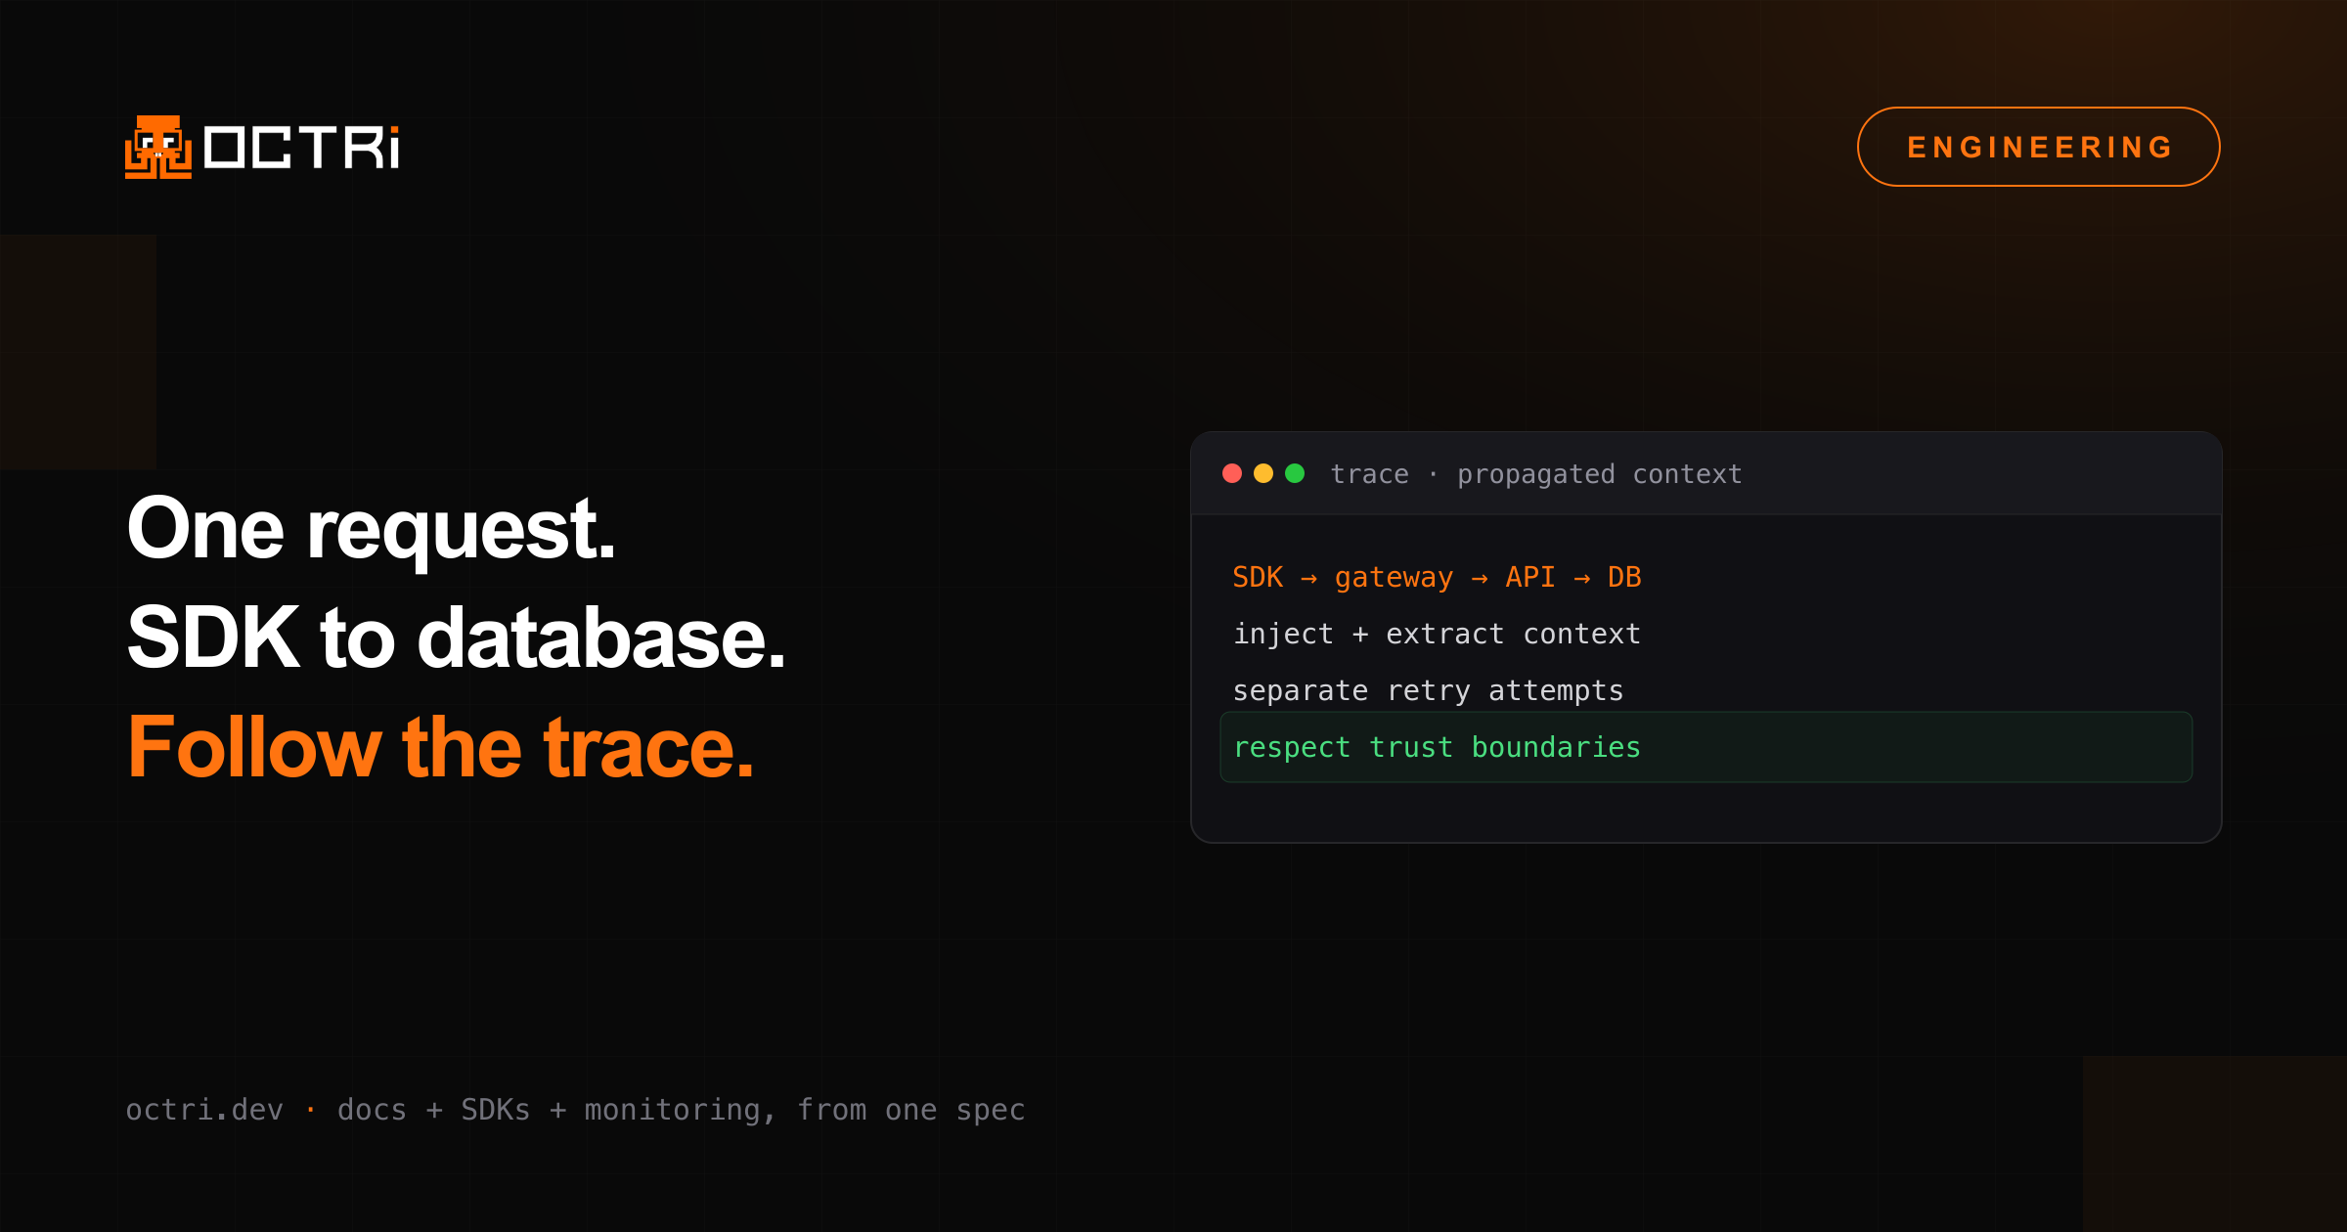The width and height of the screenshot is (2347, 1232).
Task: Select the highlighted 'respect trust boundaries' row
Action: (1705, 747)
